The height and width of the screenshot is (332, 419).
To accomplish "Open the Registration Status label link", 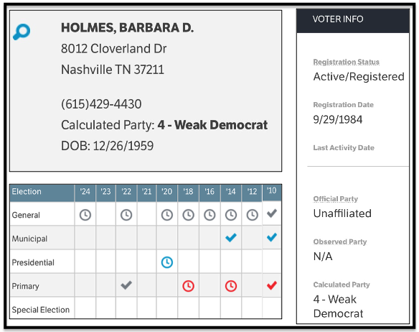I will 346,62.
